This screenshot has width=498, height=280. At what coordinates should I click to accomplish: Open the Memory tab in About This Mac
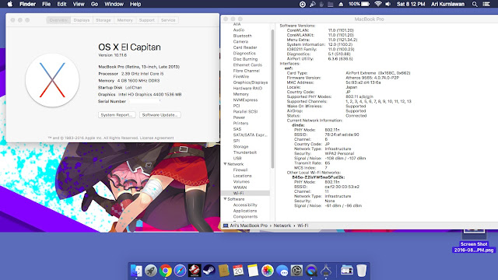(x=124, y=20)
